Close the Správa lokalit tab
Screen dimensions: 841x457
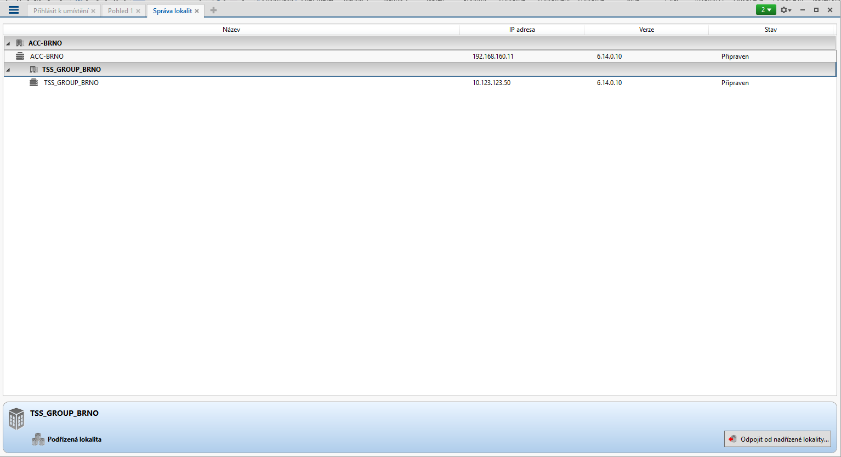point(197,11)
